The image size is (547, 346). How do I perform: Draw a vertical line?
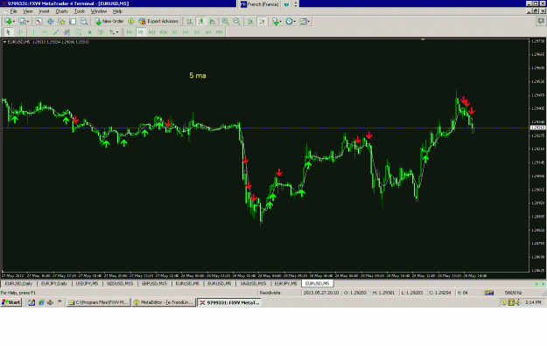click(x=33, y=32)
